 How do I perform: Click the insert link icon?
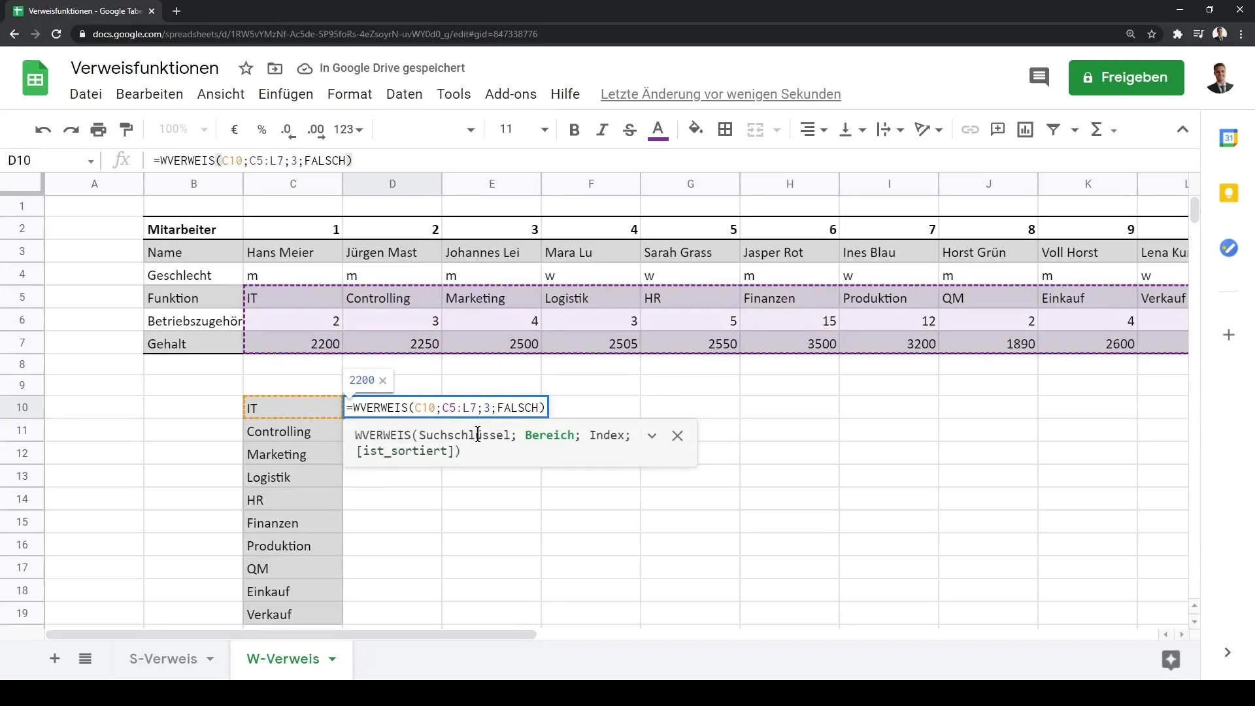click(x=970, y=129)
